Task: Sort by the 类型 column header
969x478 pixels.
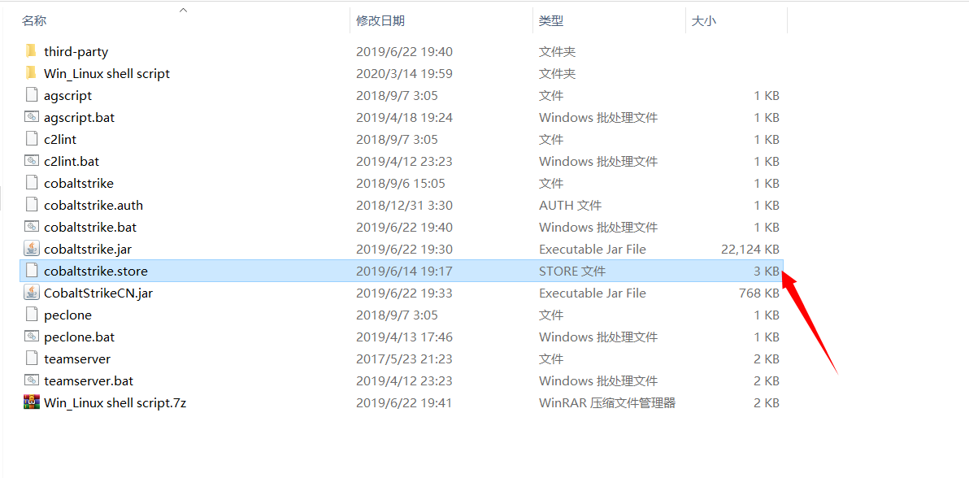Action: (x=551, y=21)
